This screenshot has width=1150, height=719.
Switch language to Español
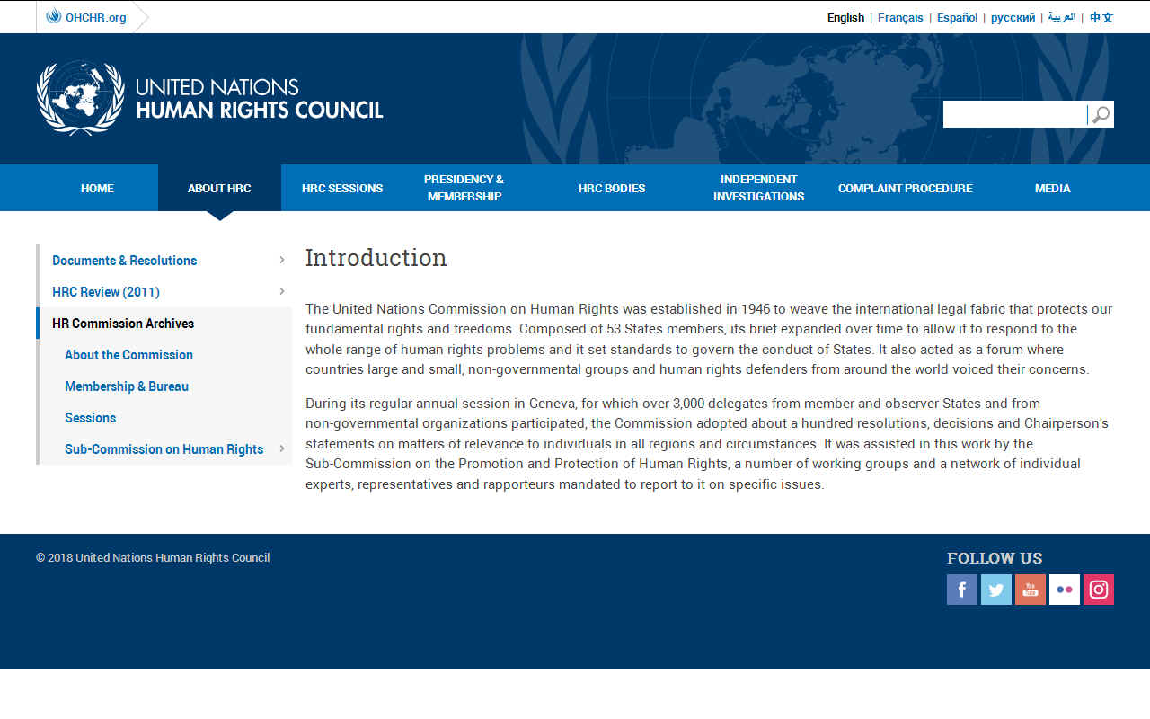[x=957, y=17]
